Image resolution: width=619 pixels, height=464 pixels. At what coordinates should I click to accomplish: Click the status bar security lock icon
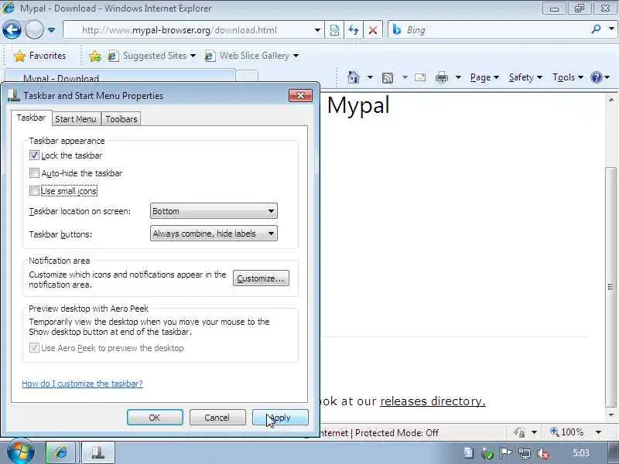520,433
